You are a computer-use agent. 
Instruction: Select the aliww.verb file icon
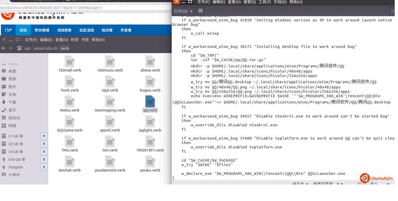[x=150, y=61]
